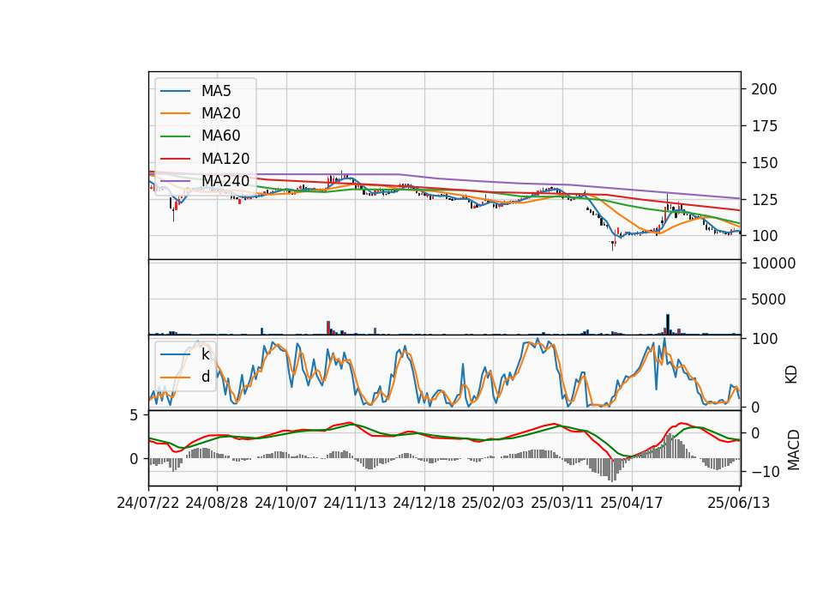This screenshot has width=823, height=592.
Task: Click the MA20 legend label
Action: tap(220, 113)
